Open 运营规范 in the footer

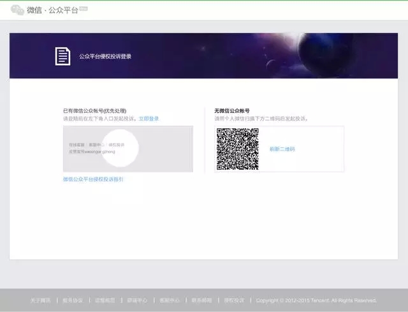click(x=105, y=300)
